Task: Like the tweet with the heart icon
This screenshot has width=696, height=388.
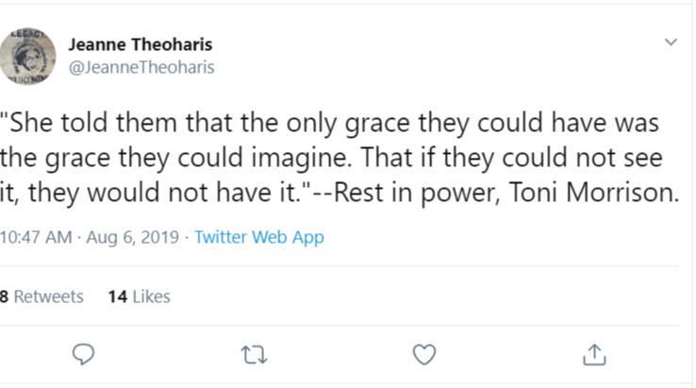Action: pyautogui.click(x=425, y=353)
